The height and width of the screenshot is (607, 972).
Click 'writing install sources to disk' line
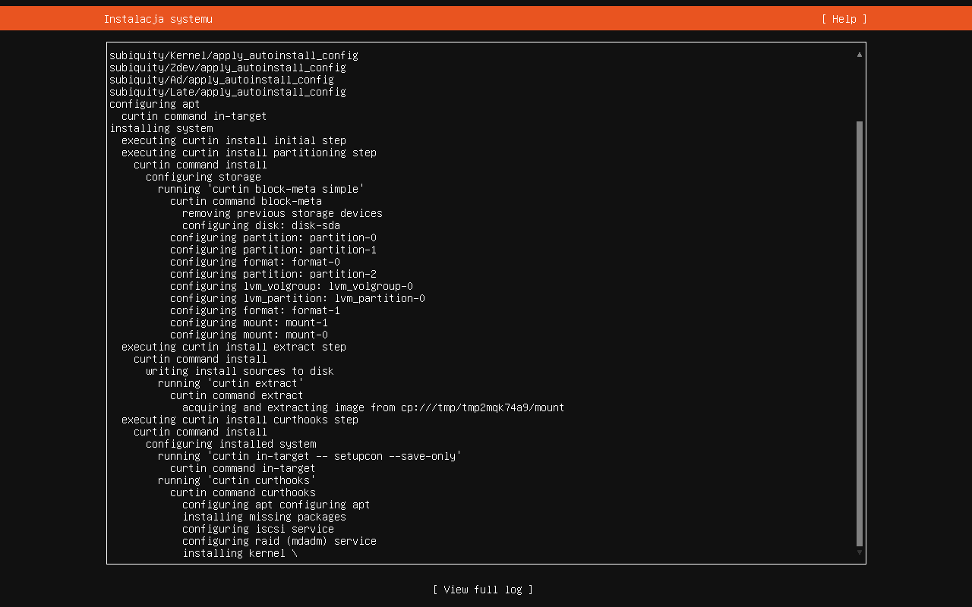coord(240,371)
